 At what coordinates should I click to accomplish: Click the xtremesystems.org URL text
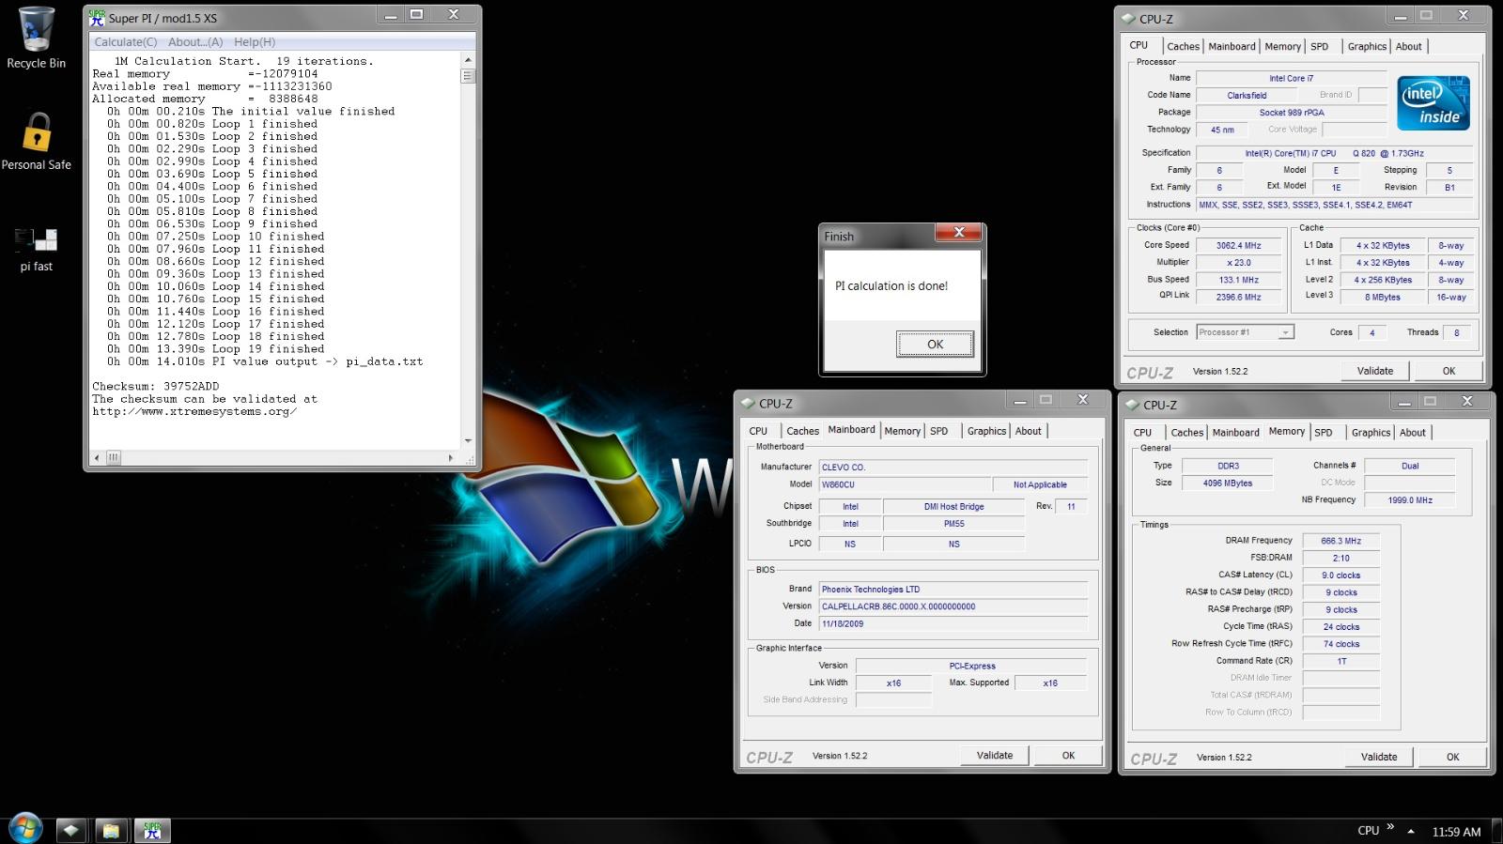point(194,411)
